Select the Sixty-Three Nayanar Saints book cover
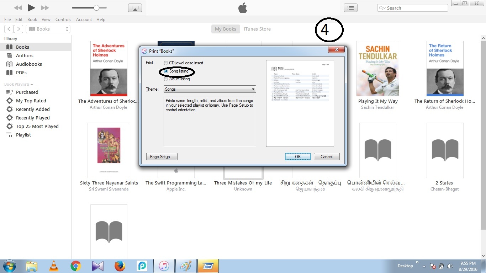 (x=109, y=150)
